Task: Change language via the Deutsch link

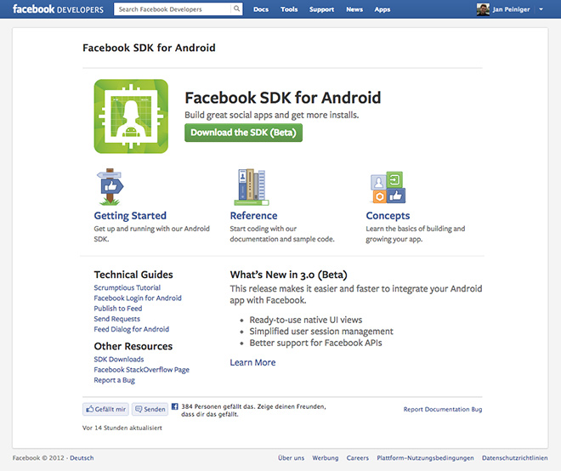Action: (82, 457)
